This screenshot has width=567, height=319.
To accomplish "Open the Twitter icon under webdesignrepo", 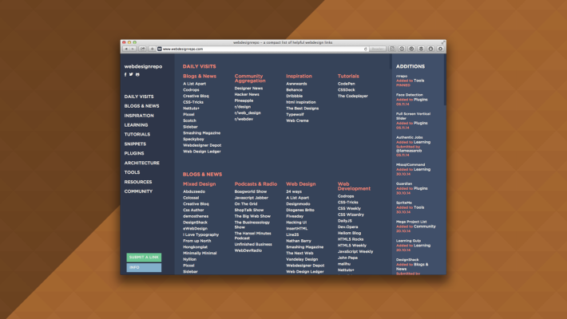I will point(131,74).
